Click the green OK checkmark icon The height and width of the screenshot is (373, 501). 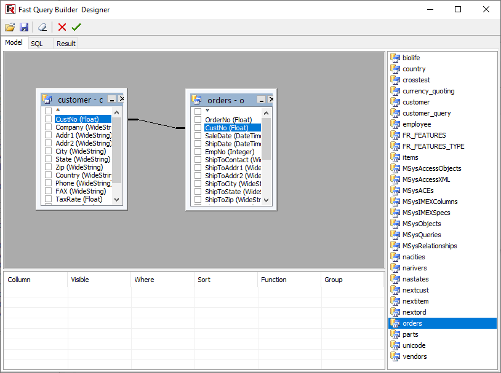click(76, 27)
